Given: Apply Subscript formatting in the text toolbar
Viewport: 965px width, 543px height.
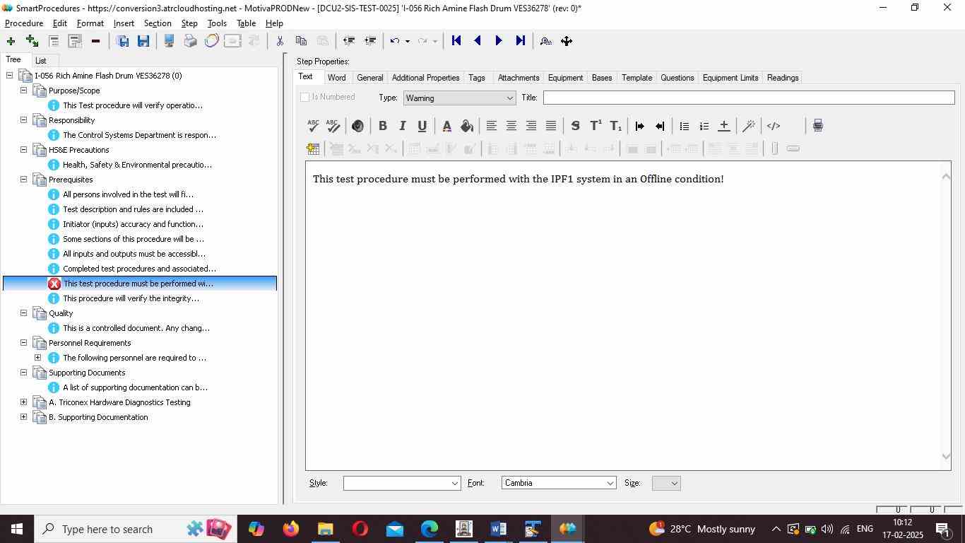Looking at the screenshot, I should [615, 126].
